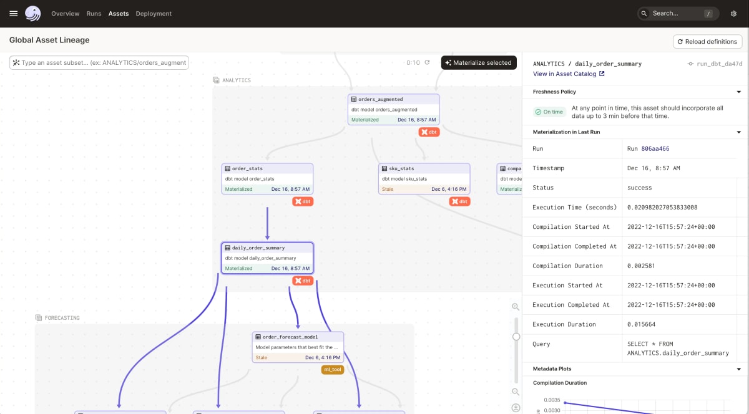Image resolution: width=749 pixels, height=414 pixels.
Task: Click the zoom in magnifier icon
Action: (x=516, y=307)
